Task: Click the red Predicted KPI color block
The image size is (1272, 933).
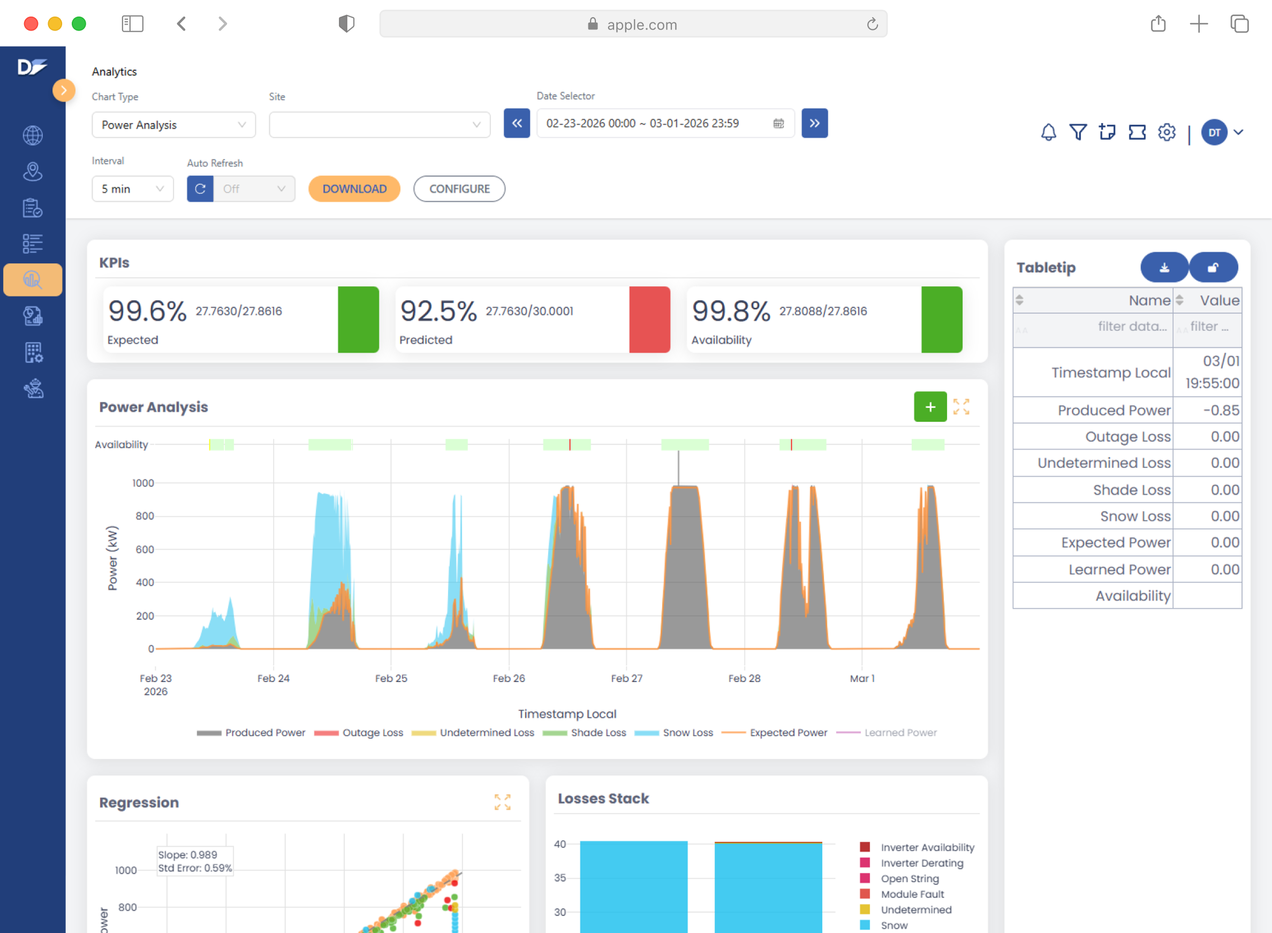Action: pyautogui.click(x=649, y=320)
